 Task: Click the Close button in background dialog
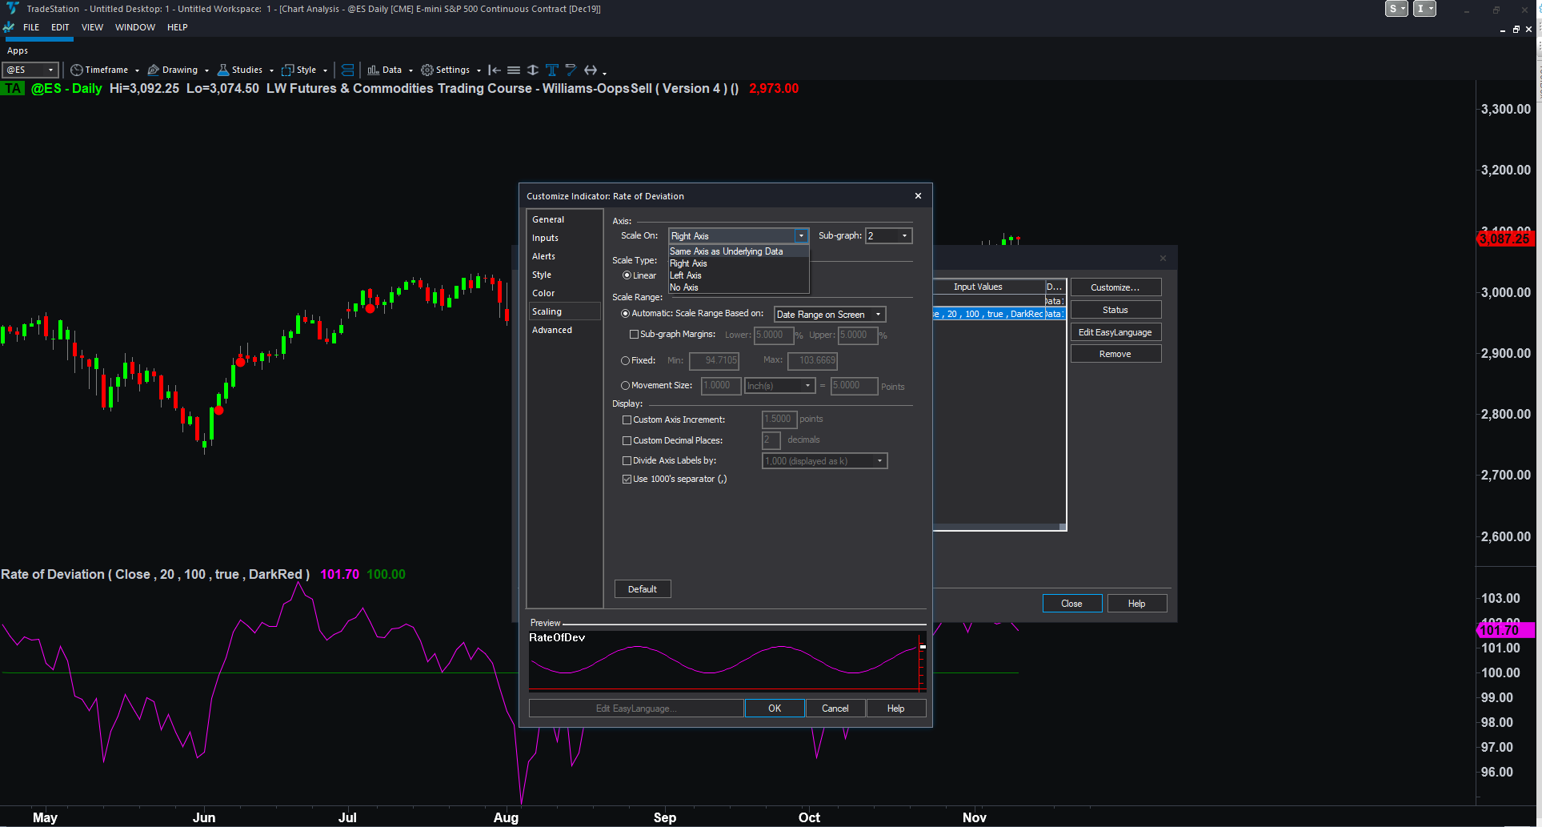[1072, 604]
